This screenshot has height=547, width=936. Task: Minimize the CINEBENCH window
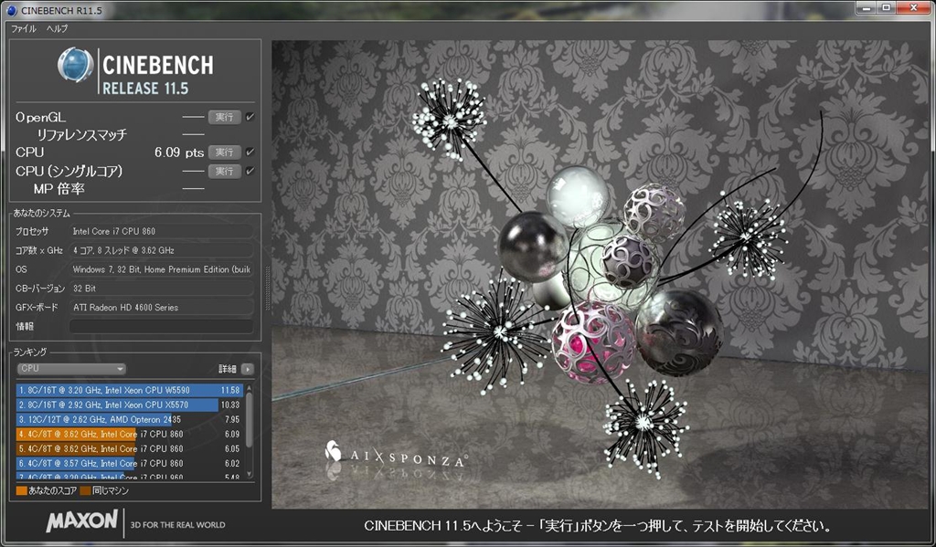866,7
